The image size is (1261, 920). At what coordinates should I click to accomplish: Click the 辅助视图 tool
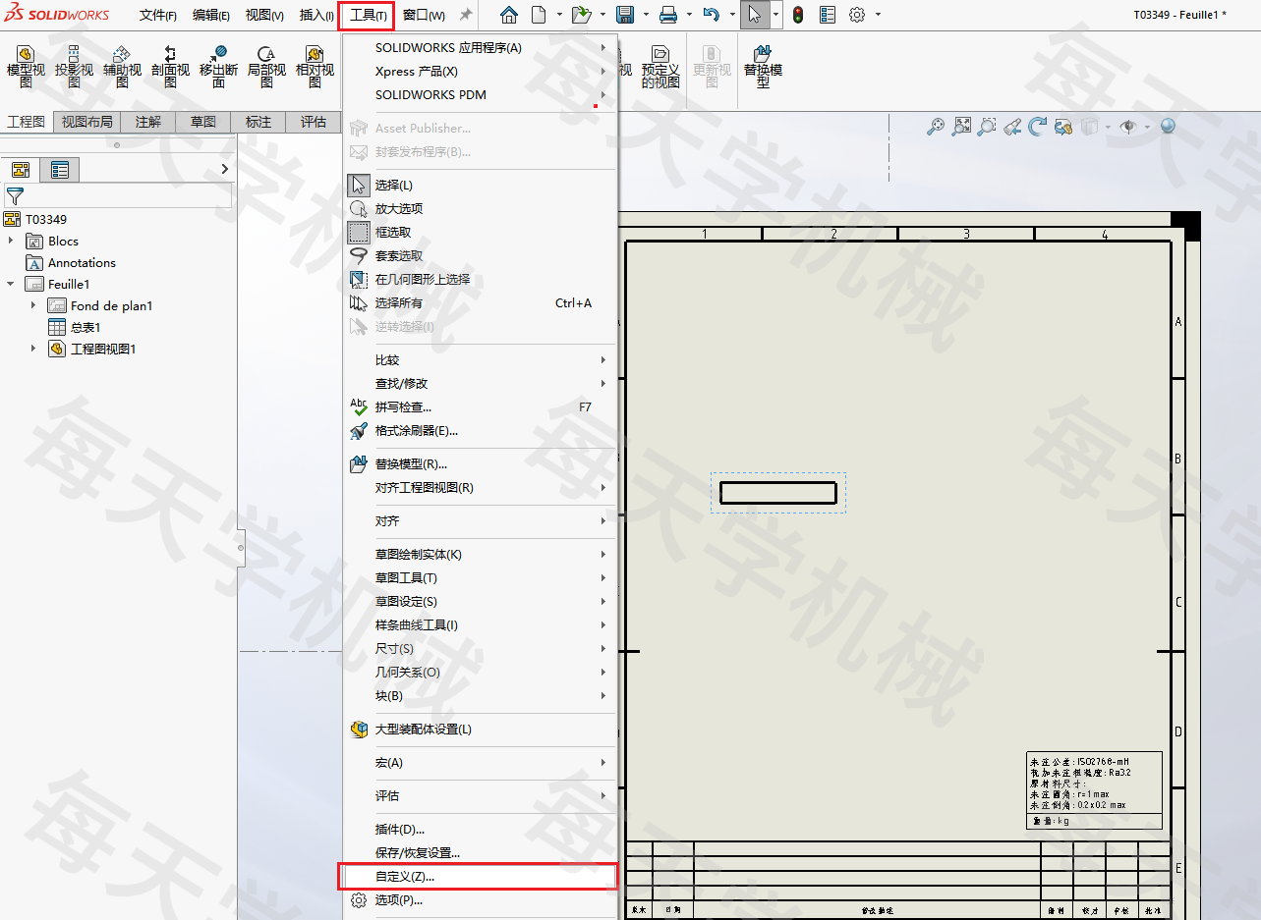coord(122,66)
